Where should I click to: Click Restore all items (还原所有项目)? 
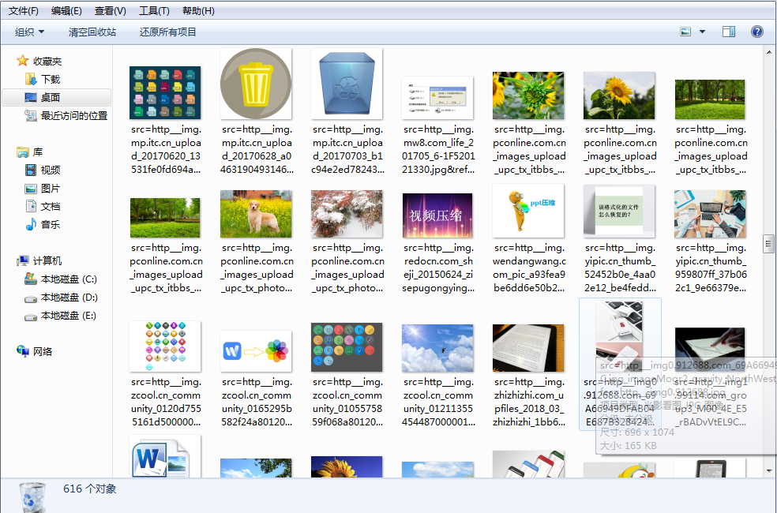click(168, 32)
